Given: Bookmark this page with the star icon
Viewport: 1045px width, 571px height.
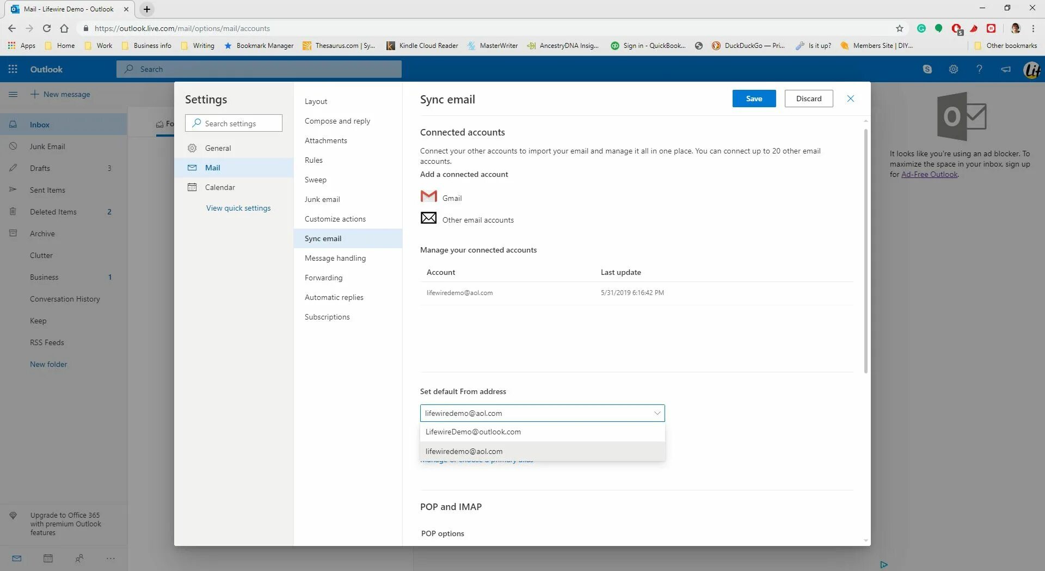Looking at the screenshot, I should tap(900, 28).
